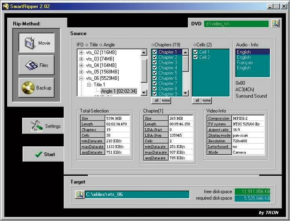This screenshot has height=221, width=290.
Task: Toggle the Chapter 3 checkbox
Action: (154, 63)
